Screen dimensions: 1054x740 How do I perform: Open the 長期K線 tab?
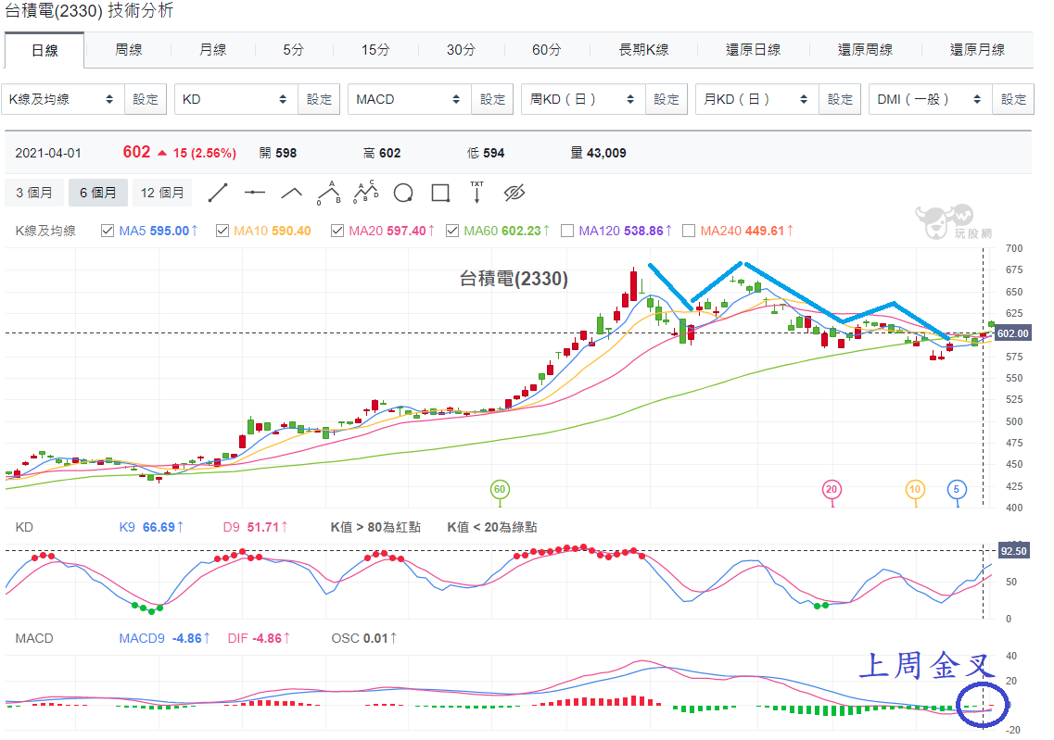(x=643, y=50)
